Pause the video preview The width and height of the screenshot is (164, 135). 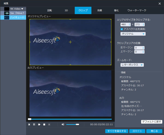[34, 124]
